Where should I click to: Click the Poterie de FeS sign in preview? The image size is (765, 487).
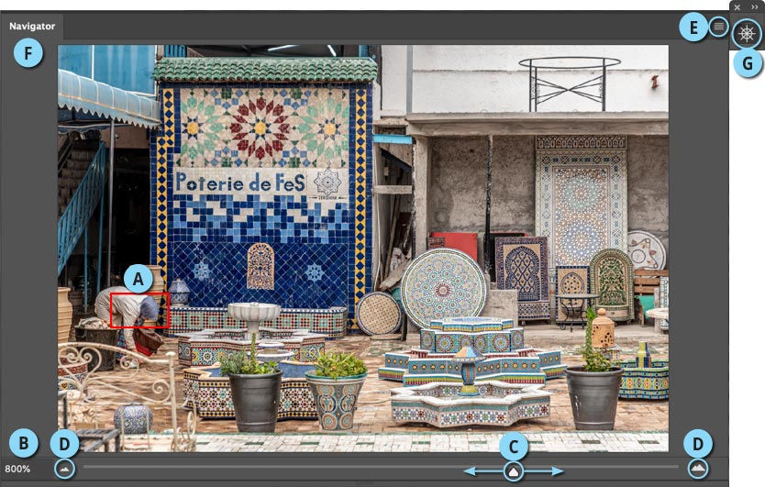click(240, 183)
